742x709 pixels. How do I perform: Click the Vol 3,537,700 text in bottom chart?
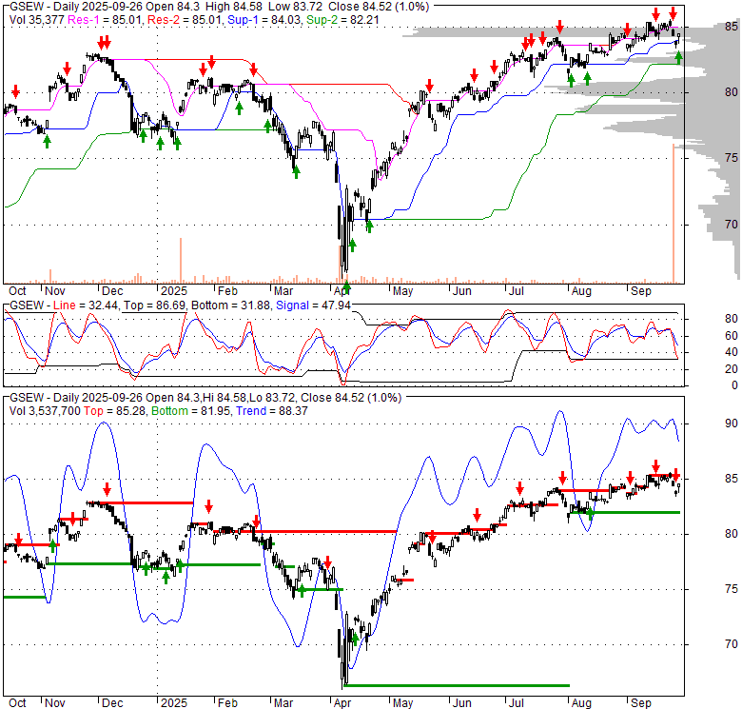(x=45, y=411)
